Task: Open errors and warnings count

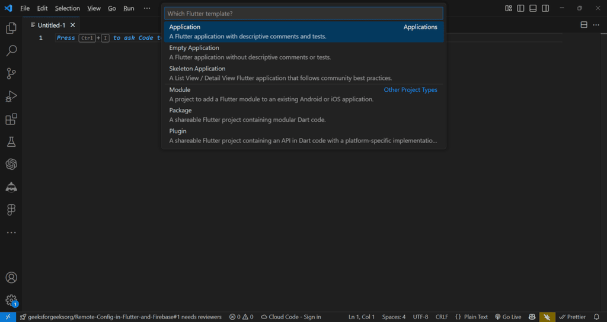Action: [x=241, y=317]
